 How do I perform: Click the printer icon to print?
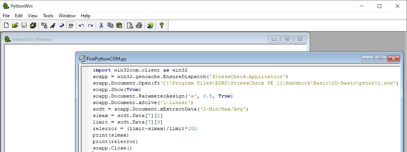click(x=139, y=26)
